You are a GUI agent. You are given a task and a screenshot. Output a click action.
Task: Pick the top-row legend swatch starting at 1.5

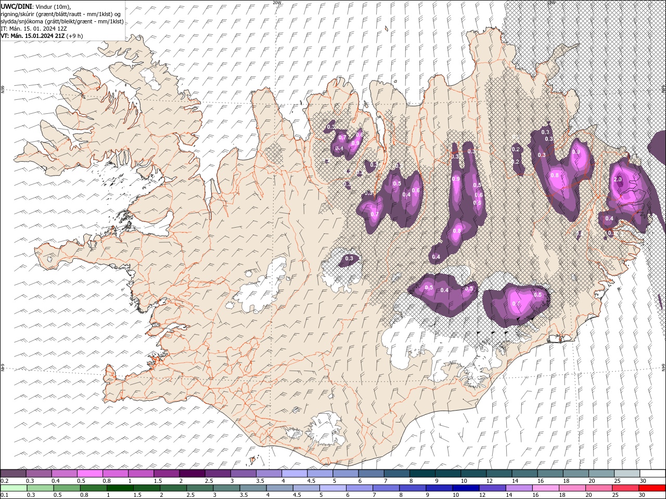tap(166, 474)
